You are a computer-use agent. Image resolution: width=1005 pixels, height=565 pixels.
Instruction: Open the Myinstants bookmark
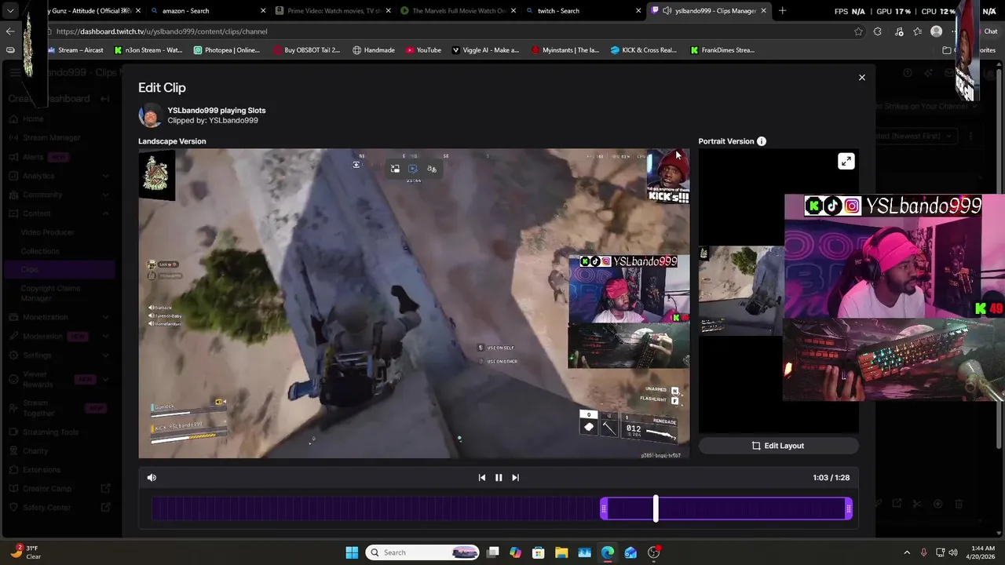pos(565,50)
